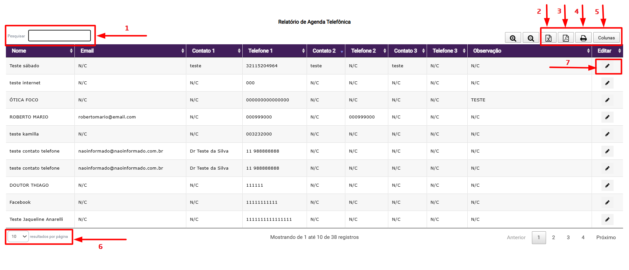Open the Colunas column selector
629x270 pixels.
tap(606, 38)
